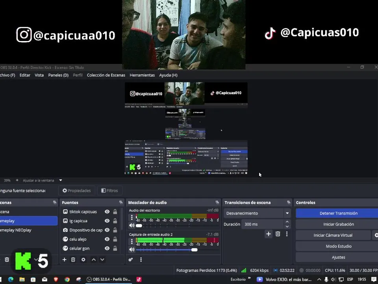This screenshot has width=378, height=284.
Task: Undock the Fuentes panel
Action: (x=121, y=202)
